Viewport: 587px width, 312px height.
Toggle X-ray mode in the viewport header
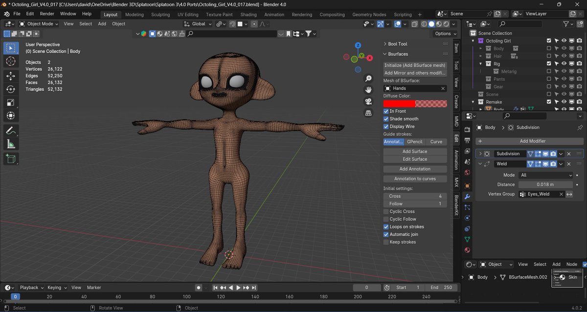[414, 23]
